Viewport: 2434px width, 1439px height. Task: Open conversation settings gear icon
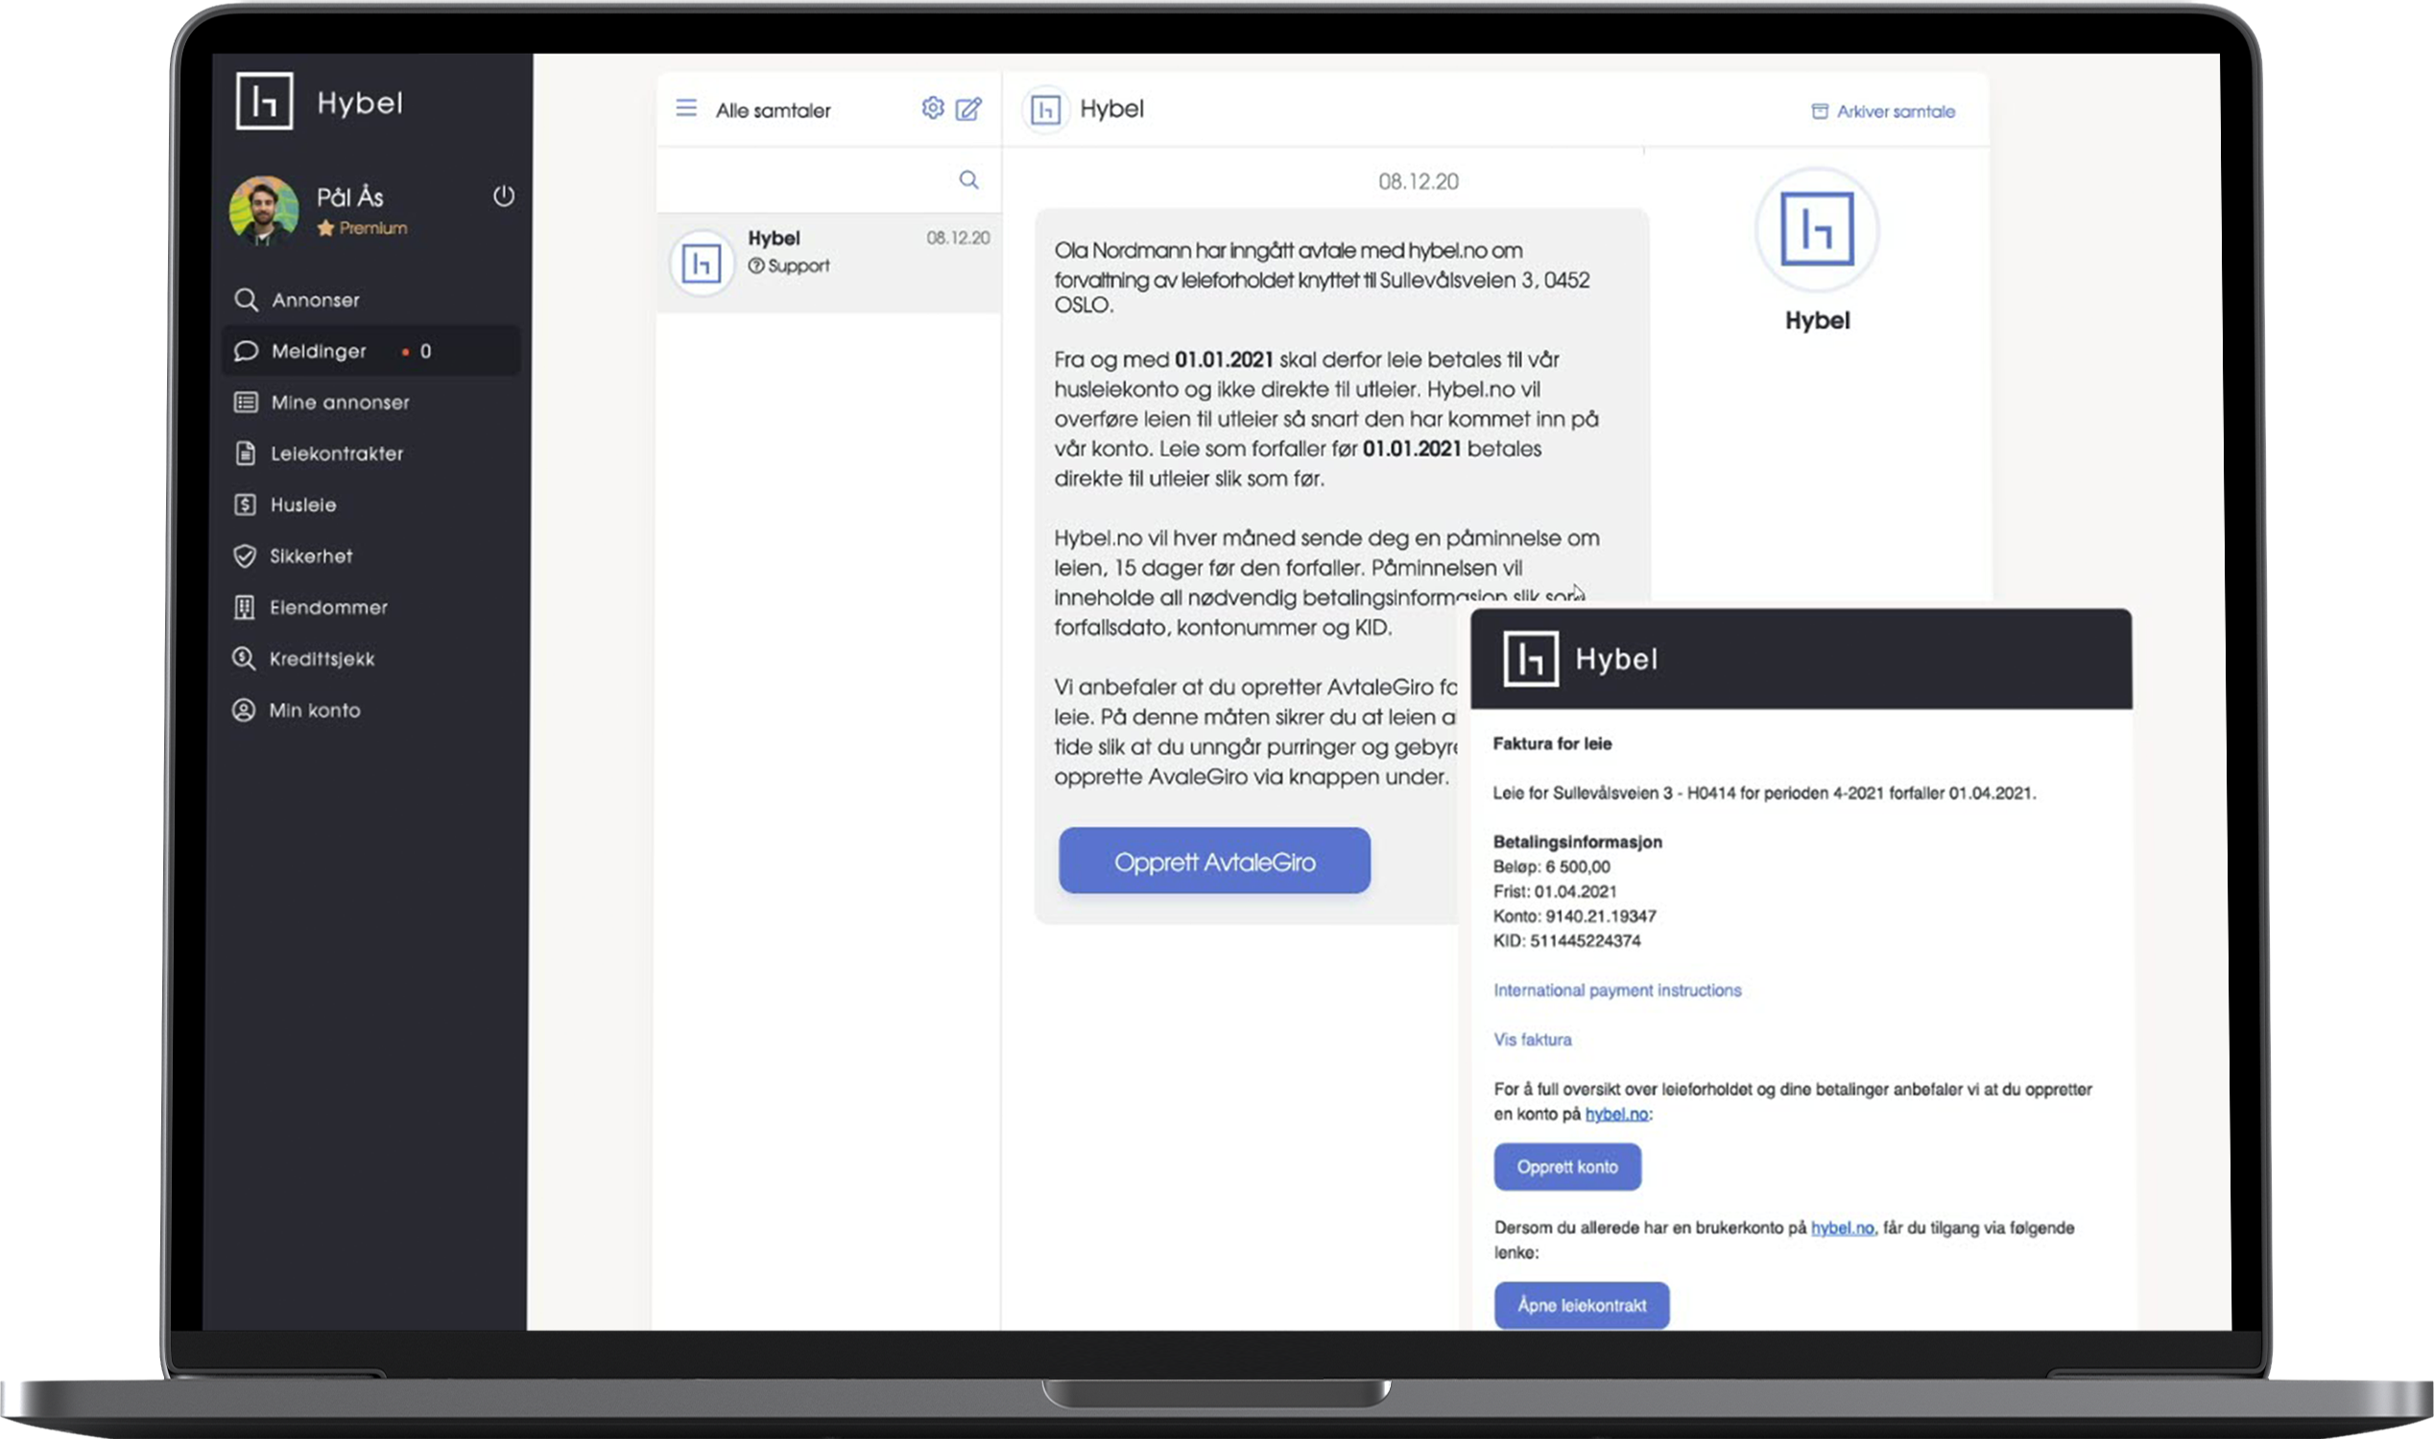[x=932, y=107]
